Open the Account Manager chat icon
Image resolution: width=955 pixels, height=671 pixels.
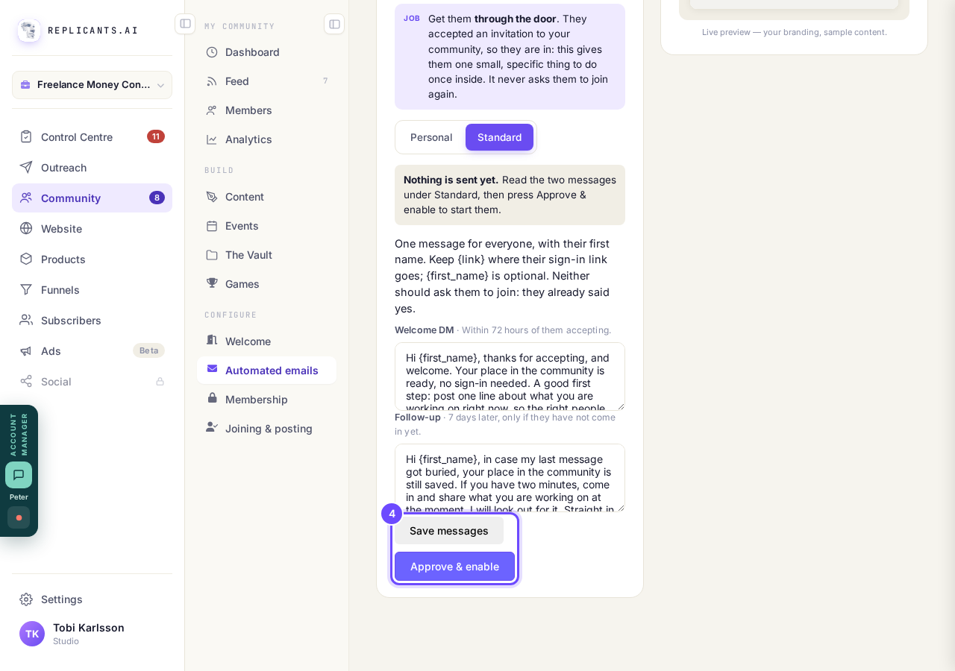(19, 475)
